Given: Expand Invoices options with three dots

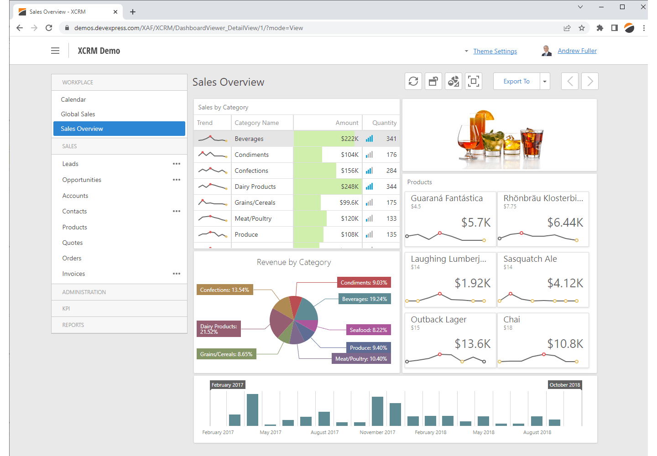Looking at the screenshot, I should click(x=177, y=274).
